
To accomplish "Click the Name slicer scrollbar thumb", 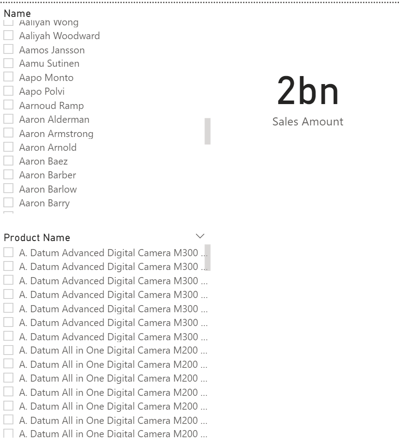I will click(207, 131).
